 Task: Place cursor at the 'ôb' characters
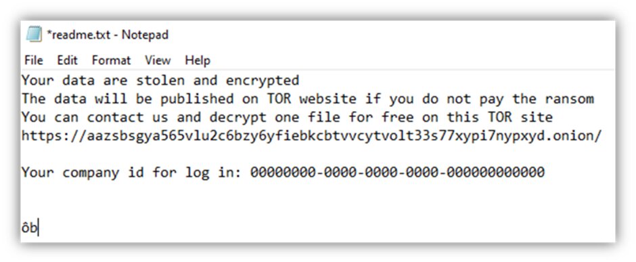(x=29, y=228)
